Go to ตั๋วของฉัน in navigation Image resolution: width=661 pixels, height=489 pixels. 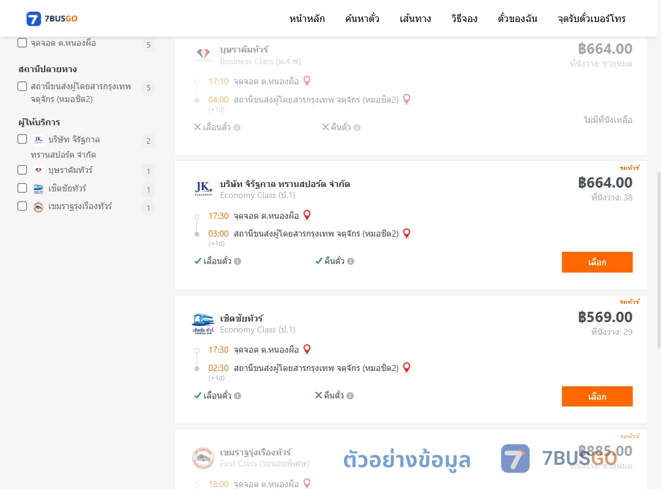517,18
